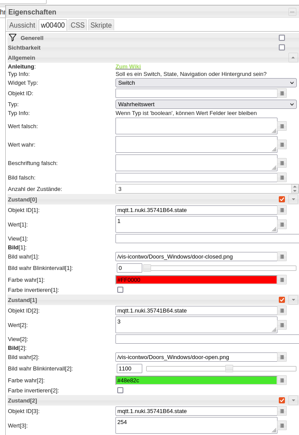Open color picker button for Farbe wahr[1]
Viewport: 299px width, 435px height.
(x=282, y=280)
